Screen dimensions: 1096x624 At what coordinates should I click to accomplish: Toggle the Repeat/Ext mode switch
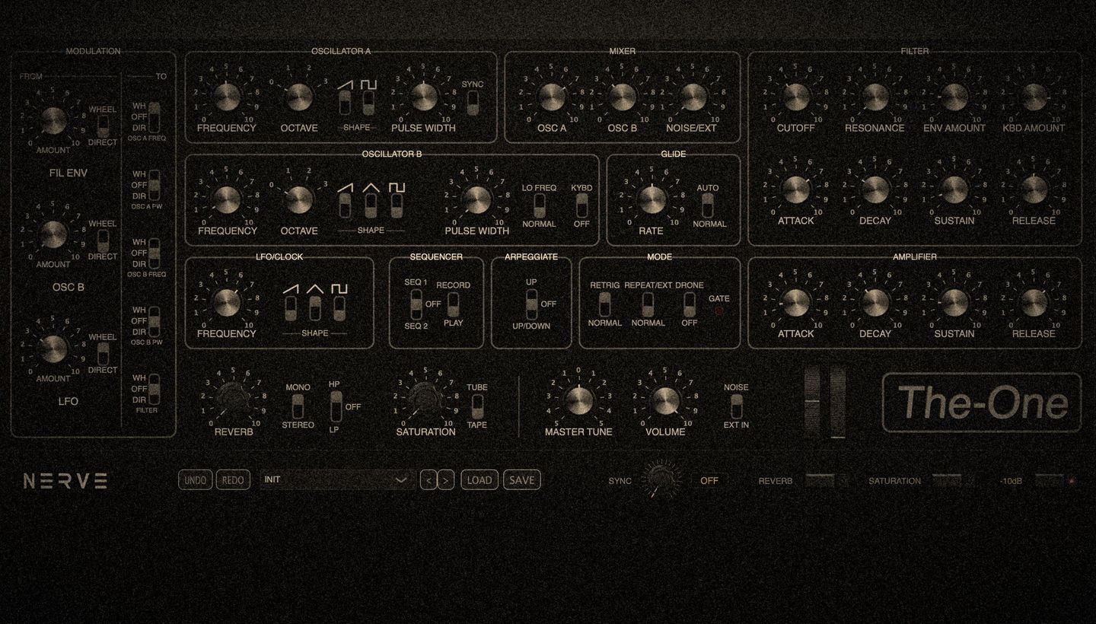coord(648,304)
